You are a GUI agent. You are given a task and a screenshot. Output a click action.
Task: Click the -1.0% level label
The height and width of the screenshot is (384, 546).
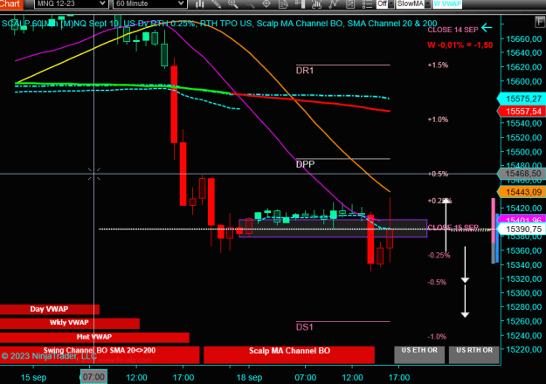point(437,337)
